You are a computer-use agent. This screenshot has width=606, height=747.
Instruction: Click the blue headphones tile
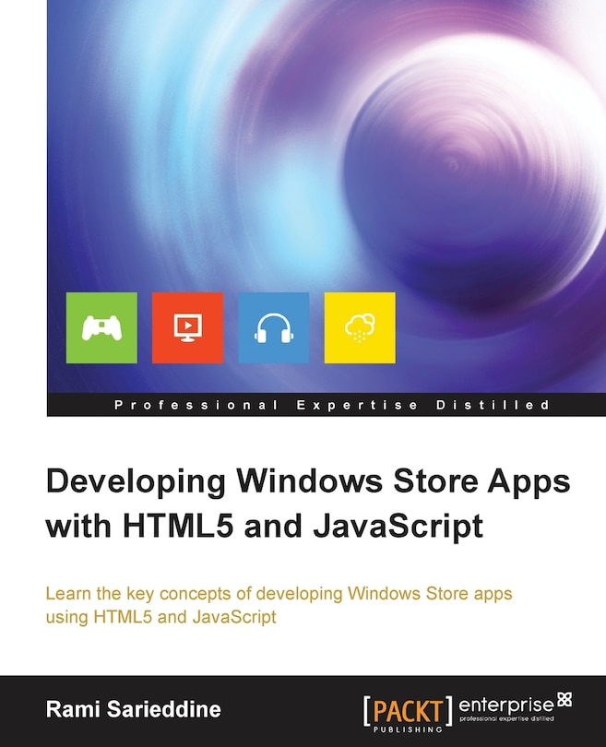[x=273, y=327]
